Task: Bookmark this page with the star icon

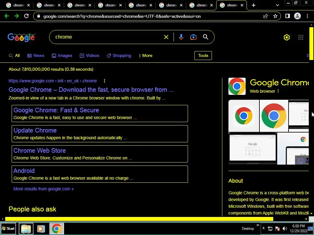Action: click(275, 16)
